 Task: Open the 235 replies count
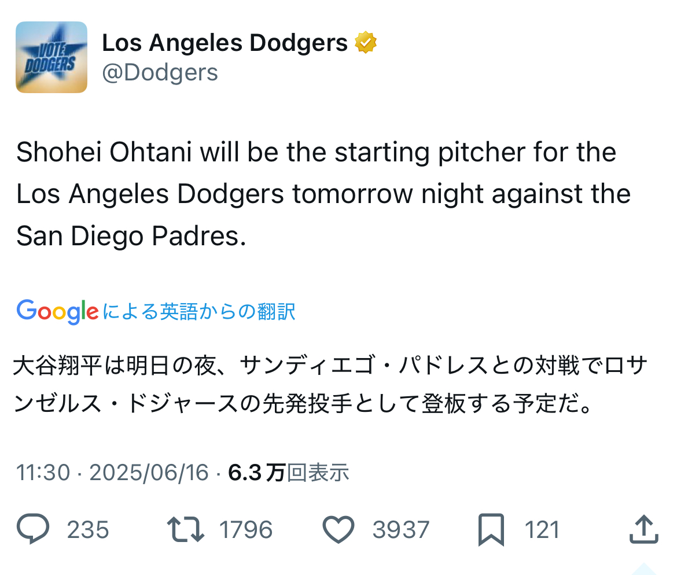coord(88,530)
